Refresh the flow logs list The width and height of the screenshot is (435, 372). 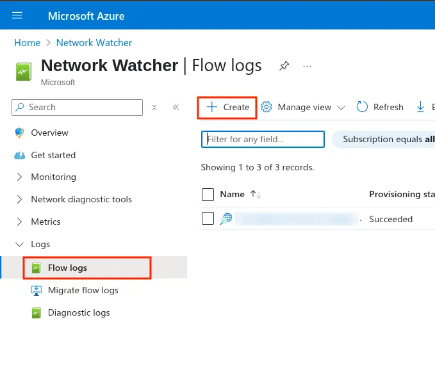coord(380,107)
